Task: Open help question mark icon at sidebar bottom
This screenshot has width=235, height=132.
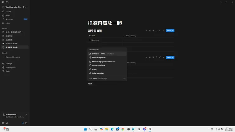Action: pos(26,123)
